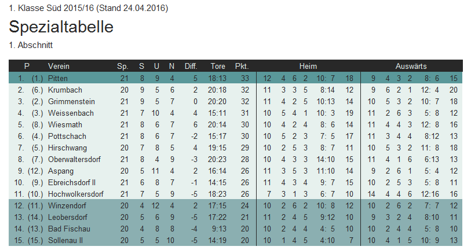Select the Pottschach club name

tap(67, 136)
